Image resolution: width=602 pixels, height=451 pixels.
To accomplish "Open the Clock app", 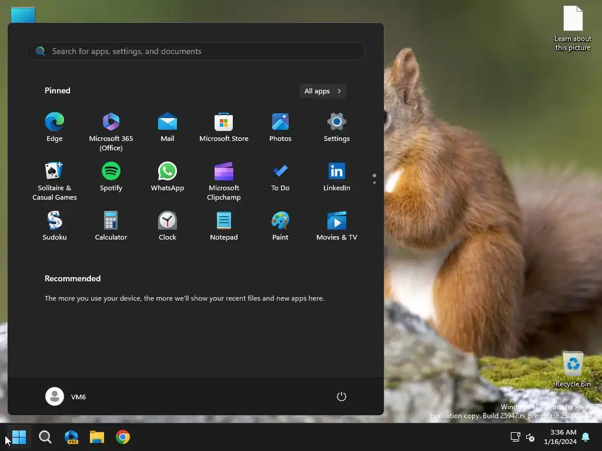I will point(168,226).
